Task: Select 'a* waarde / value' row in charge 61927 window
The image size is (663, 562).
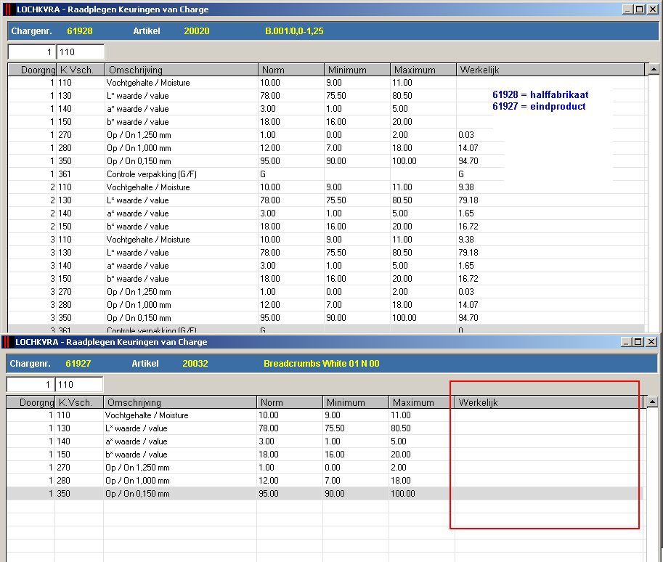Action: (x=325, y=441)
